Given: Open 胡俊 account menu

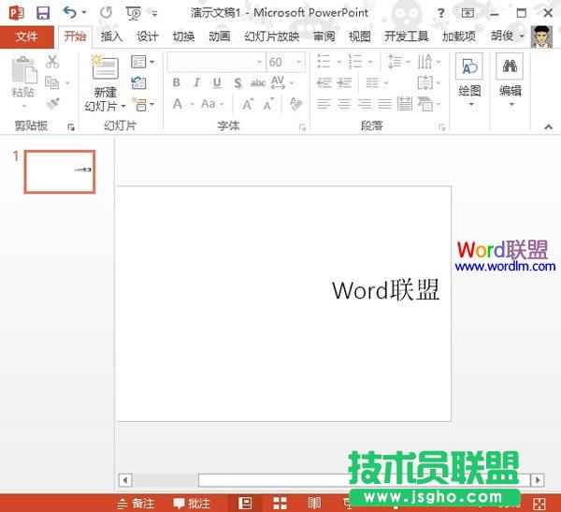Looking at the screenshot, I should pos(508,36).
